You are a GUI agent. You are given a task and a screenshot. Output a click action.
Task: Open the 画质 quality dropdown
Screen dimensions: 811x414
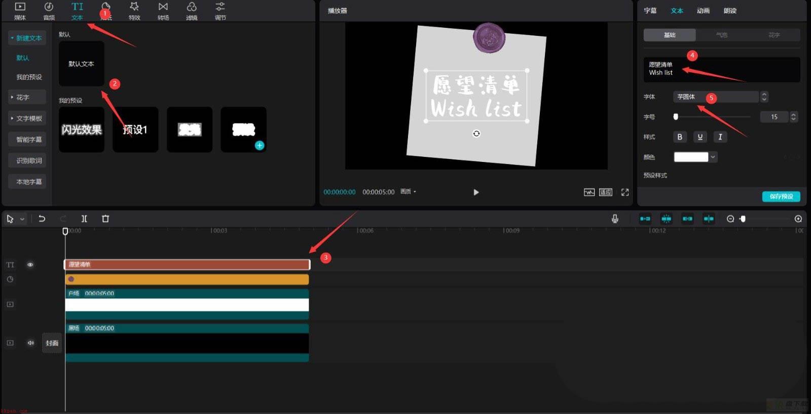pyautogui.click(x=408, y=192)
